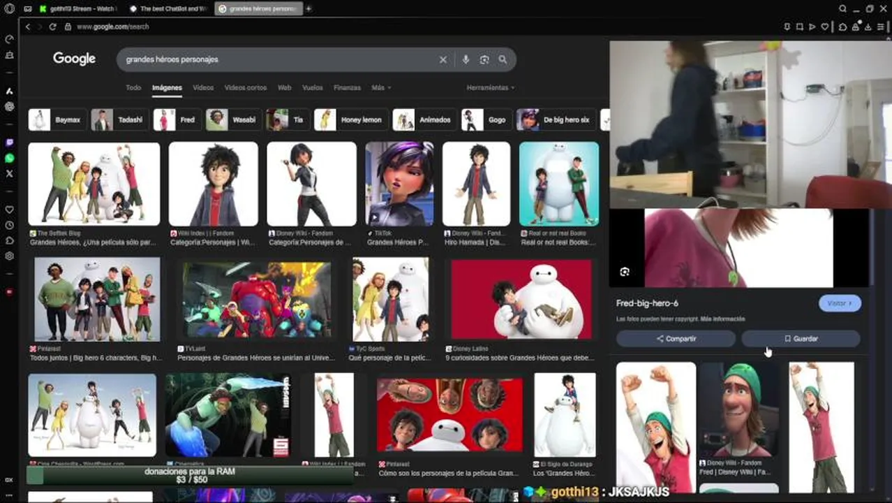Open downloads icon in toolbar
The image size is (892, 503).
pos(868,27)
